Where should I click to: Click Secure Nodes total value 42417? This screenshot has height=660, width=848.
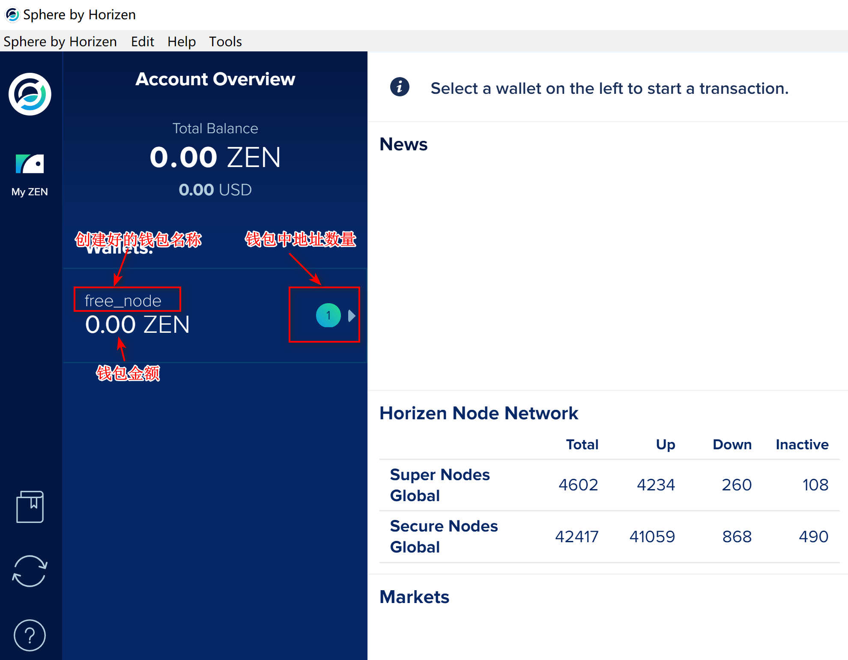coord(576,537)
